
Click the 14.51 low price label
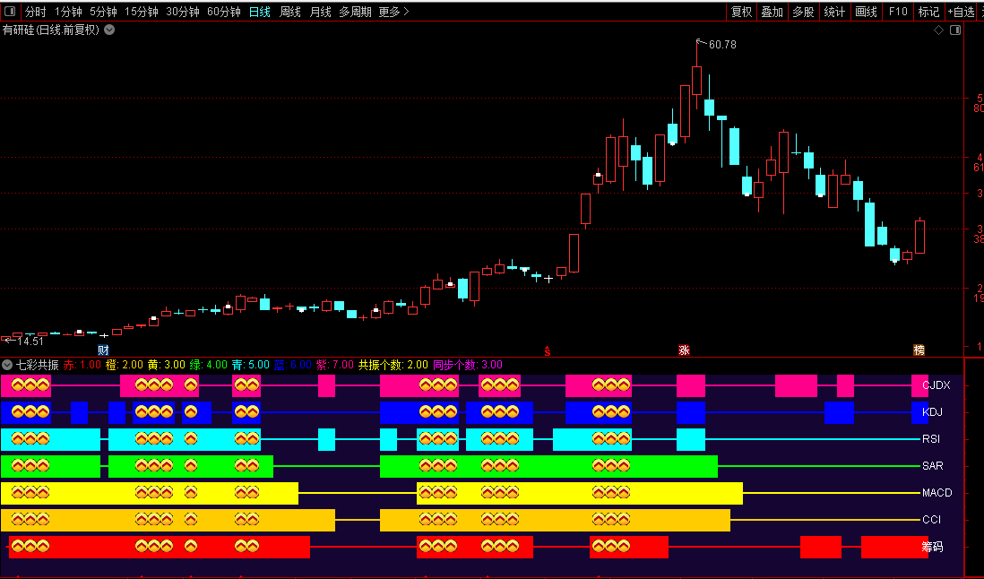(x=30, y=341)
